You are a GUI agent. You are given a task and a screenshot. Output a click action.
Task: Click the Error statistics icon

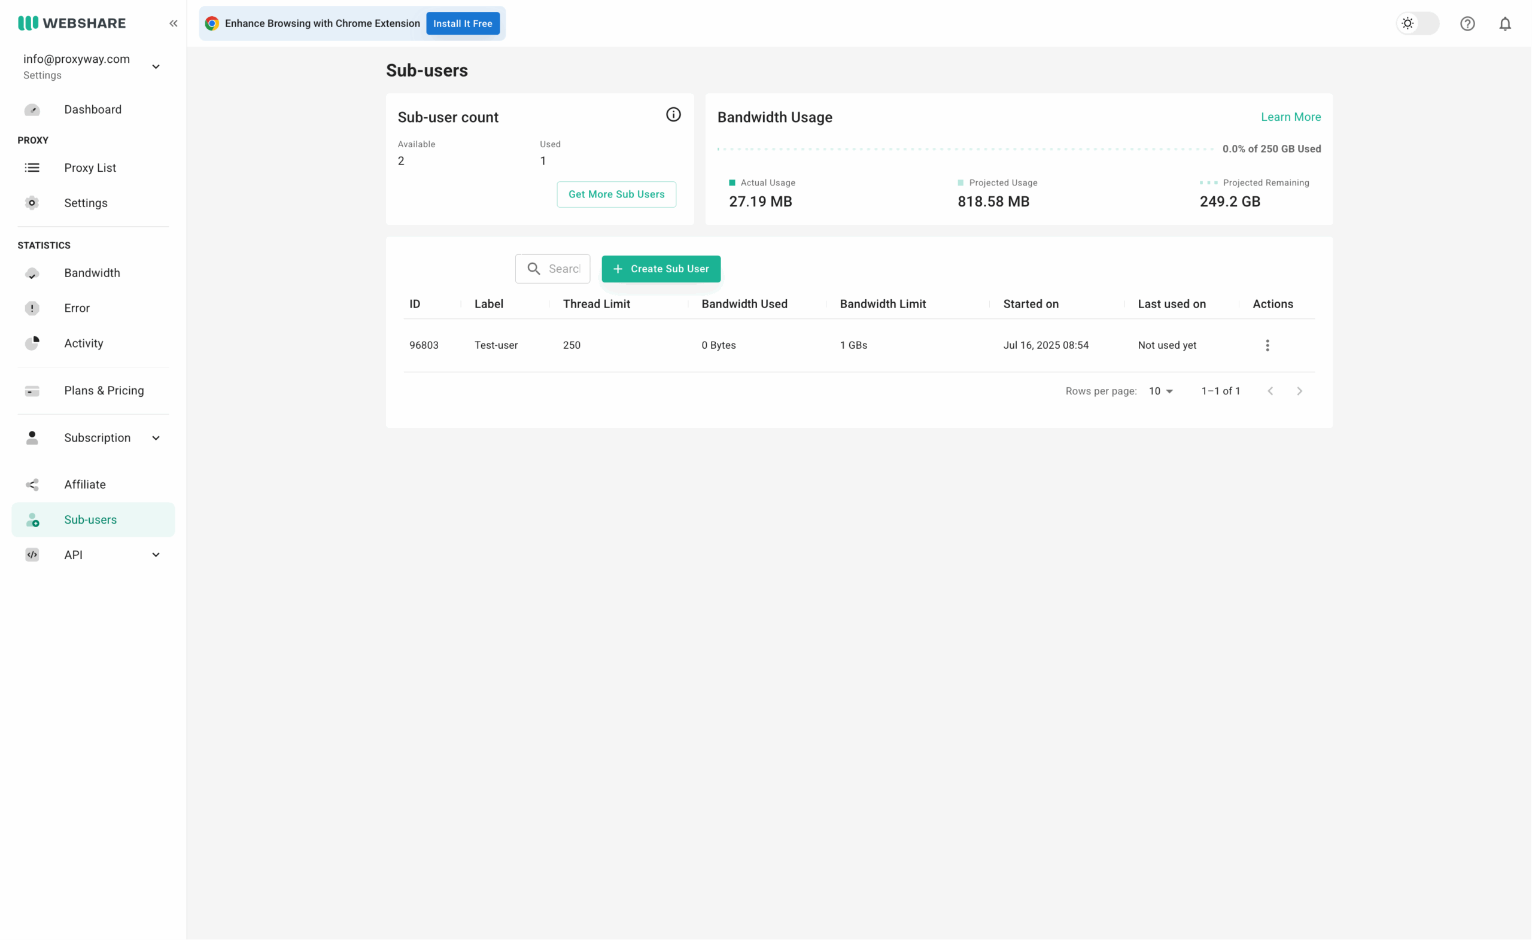point(32,308)
